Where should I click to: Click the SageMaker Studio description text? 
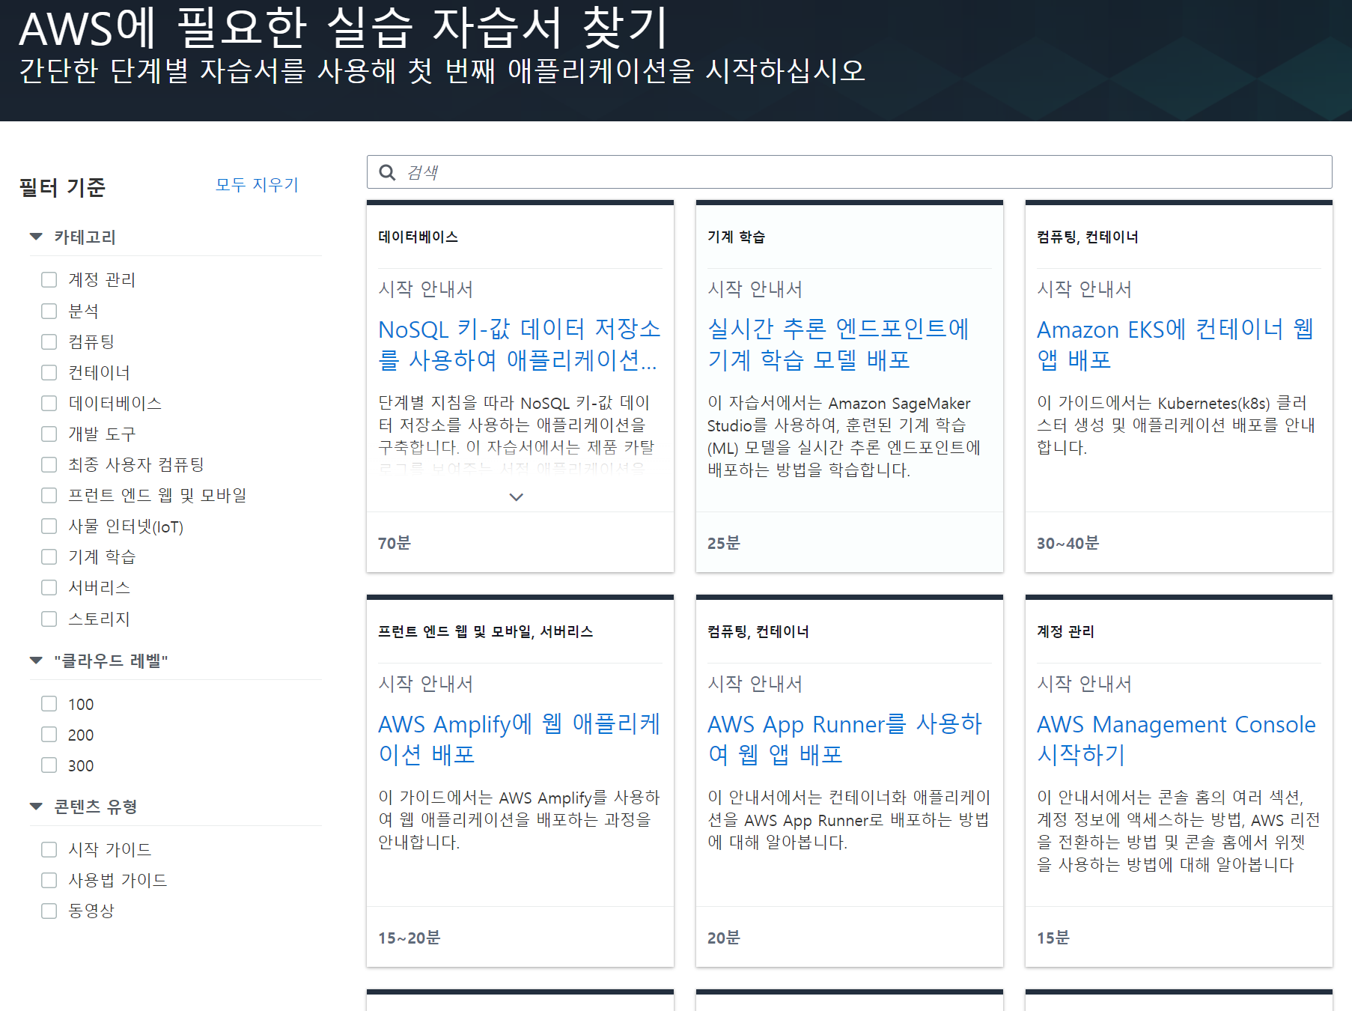point(844,437)
